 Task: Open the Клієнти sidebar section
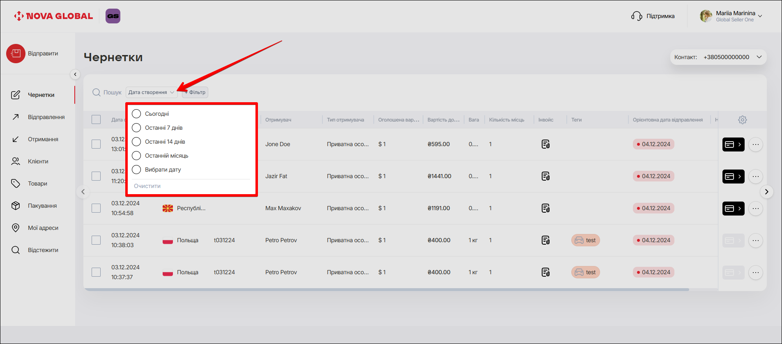pyautogui.click(x=38, y=161)
